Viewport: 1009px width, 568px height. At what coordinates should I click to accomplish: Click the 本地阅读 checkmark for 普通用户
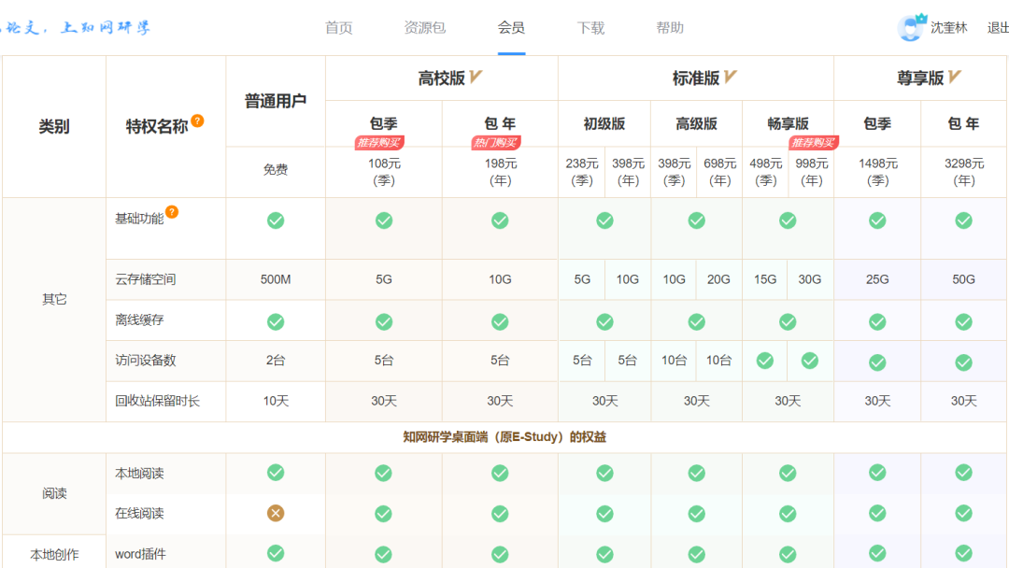(276, 473)
